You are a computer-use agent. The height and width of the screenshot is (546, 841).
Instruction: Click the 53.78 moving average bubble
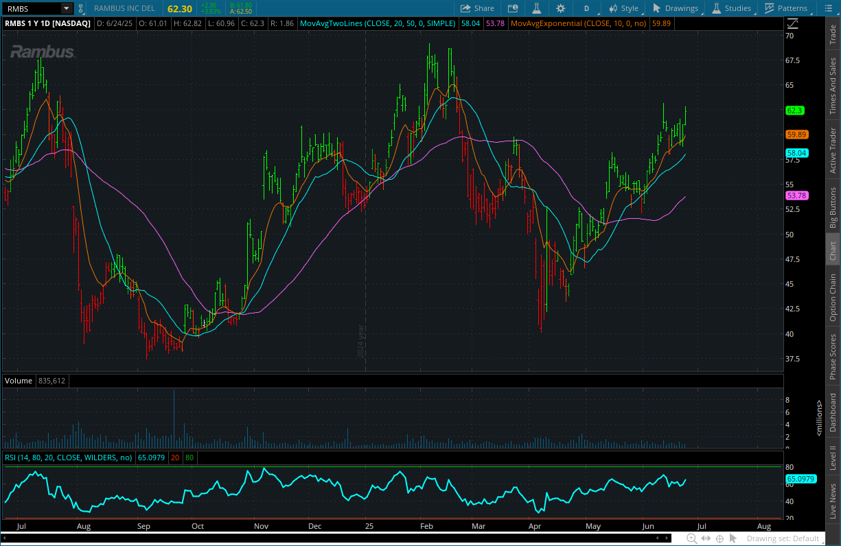pyautogui.click(x=797, y=195)
